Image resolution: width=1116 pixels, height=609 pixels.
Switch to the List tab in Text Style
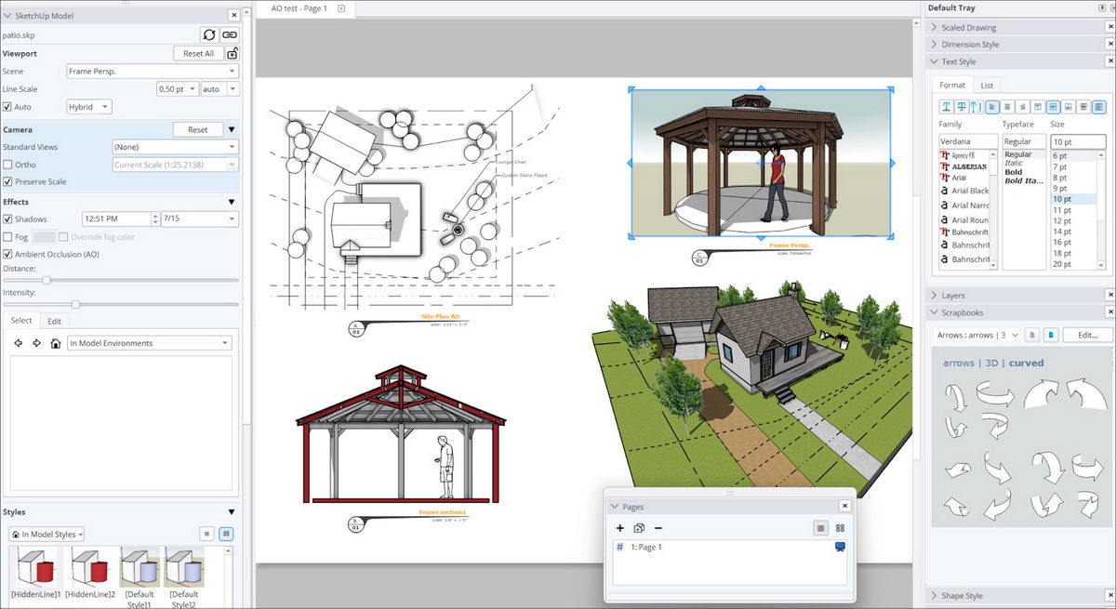click(988, 84)
